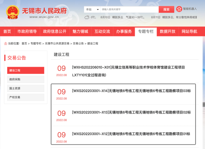Type in the search keyword field
The height and width of the screenshot is (149, 205).
(129, 9)
